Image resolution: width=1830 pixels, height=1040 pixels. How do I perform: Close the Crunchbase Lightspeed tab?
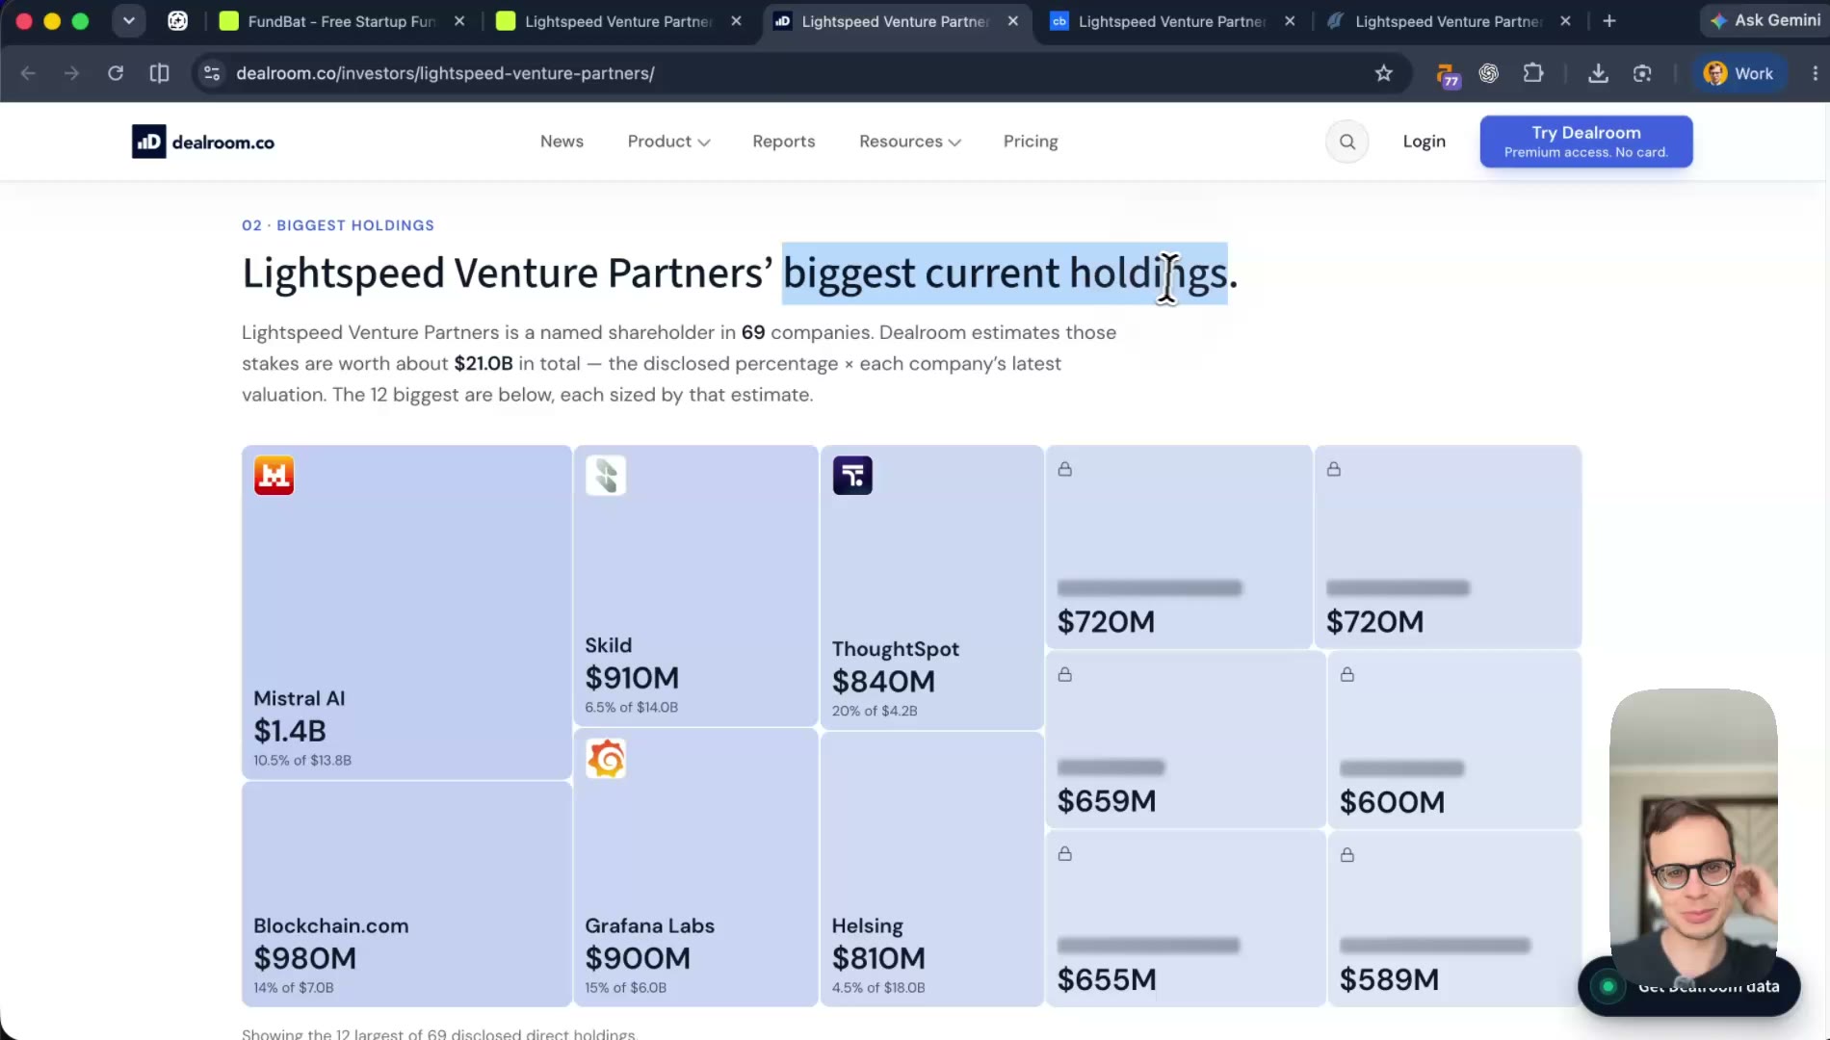pos(1290,21)
